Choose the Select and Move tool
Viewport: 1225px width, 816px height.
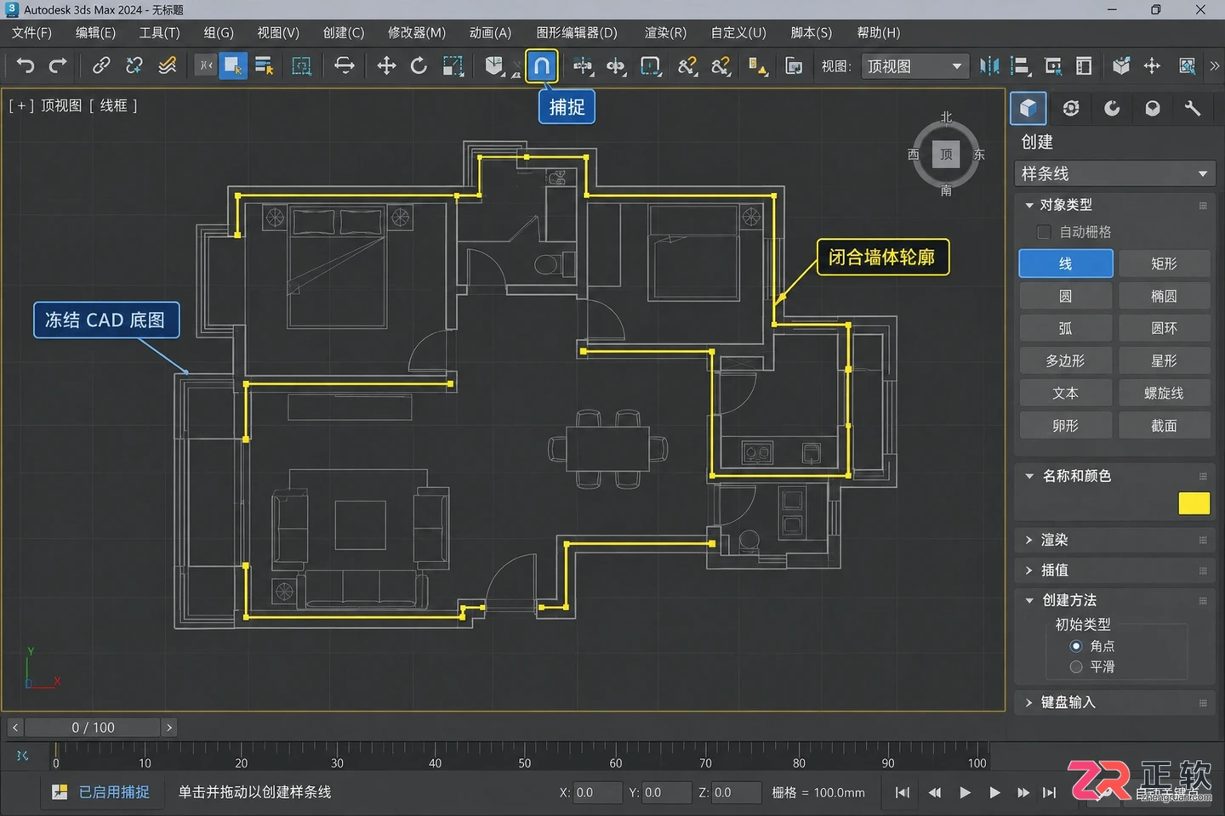pyautogui.click(x=386, y=65)
